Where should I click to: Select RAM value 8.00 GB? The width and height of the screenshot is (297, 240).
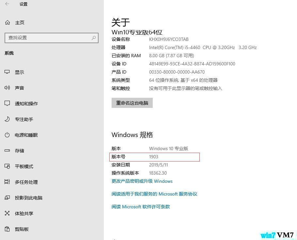[x=171, y=56]
